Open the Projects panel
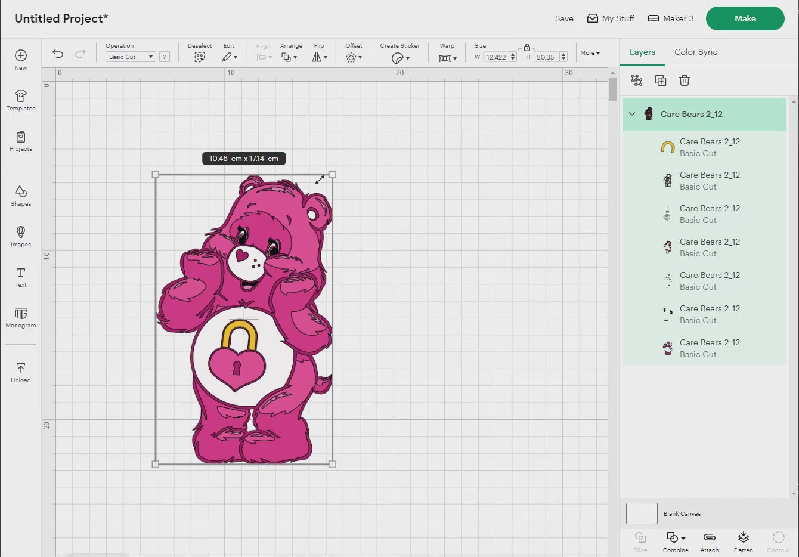This screenshot has width=799, height=557. click(x=21, y=141)
